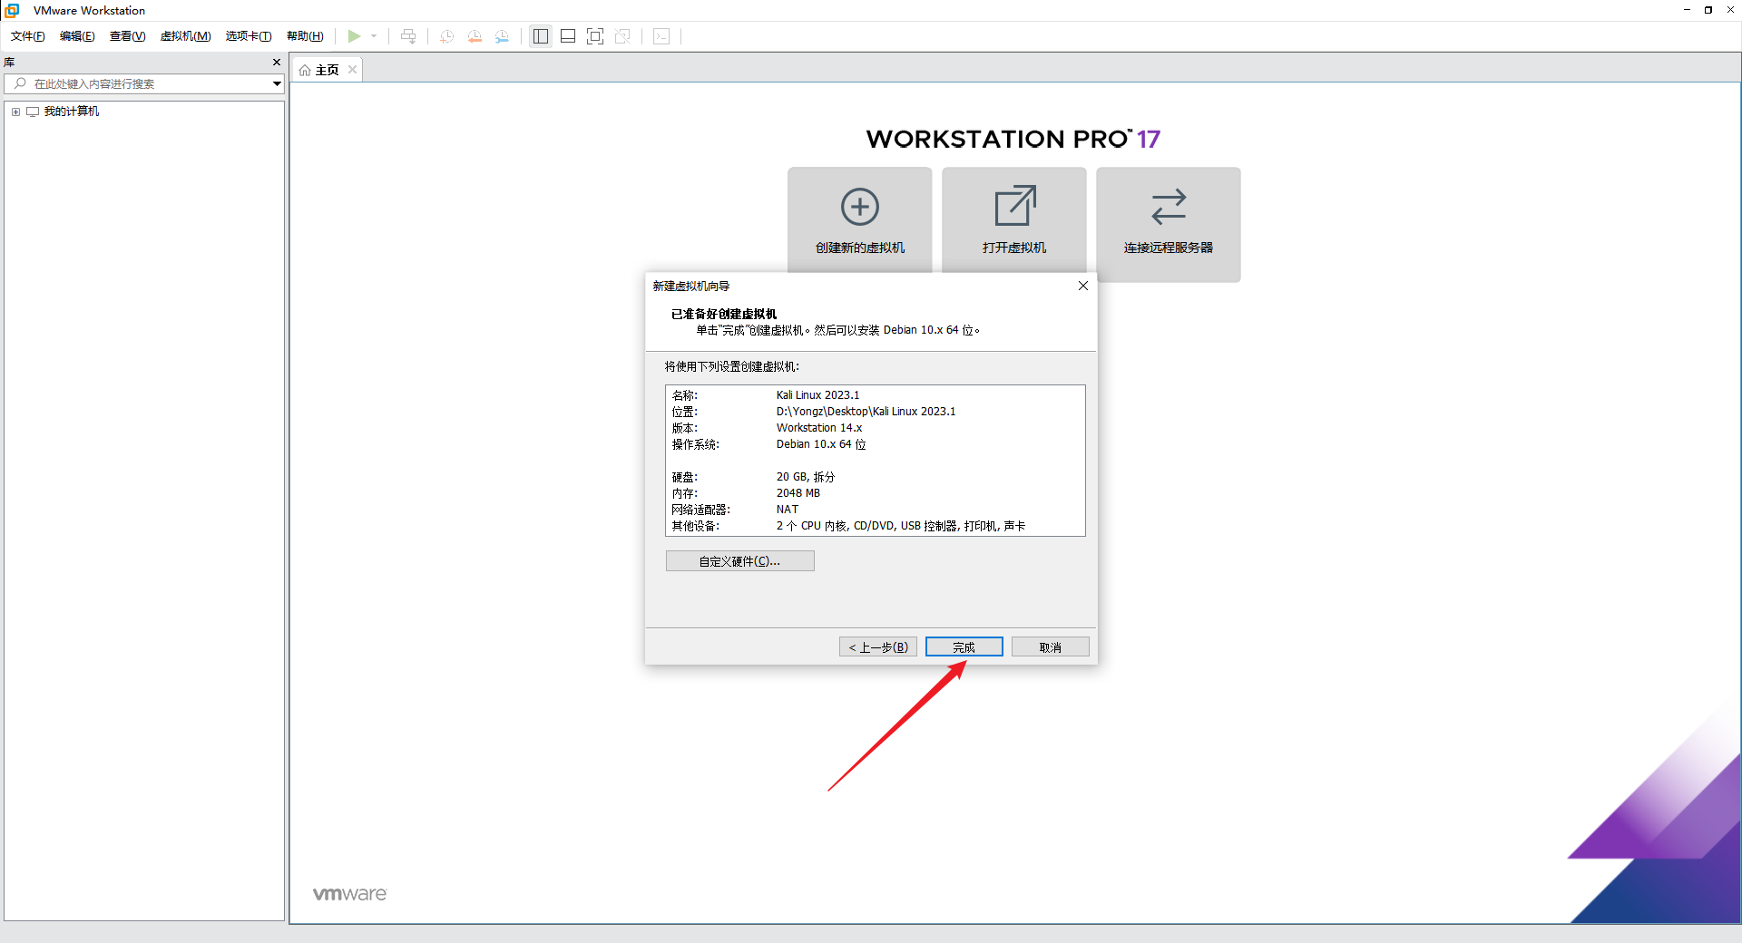Click the console view toolbar icon
The width and height of the screenshot is (1742, 943).
coord(661,36)
